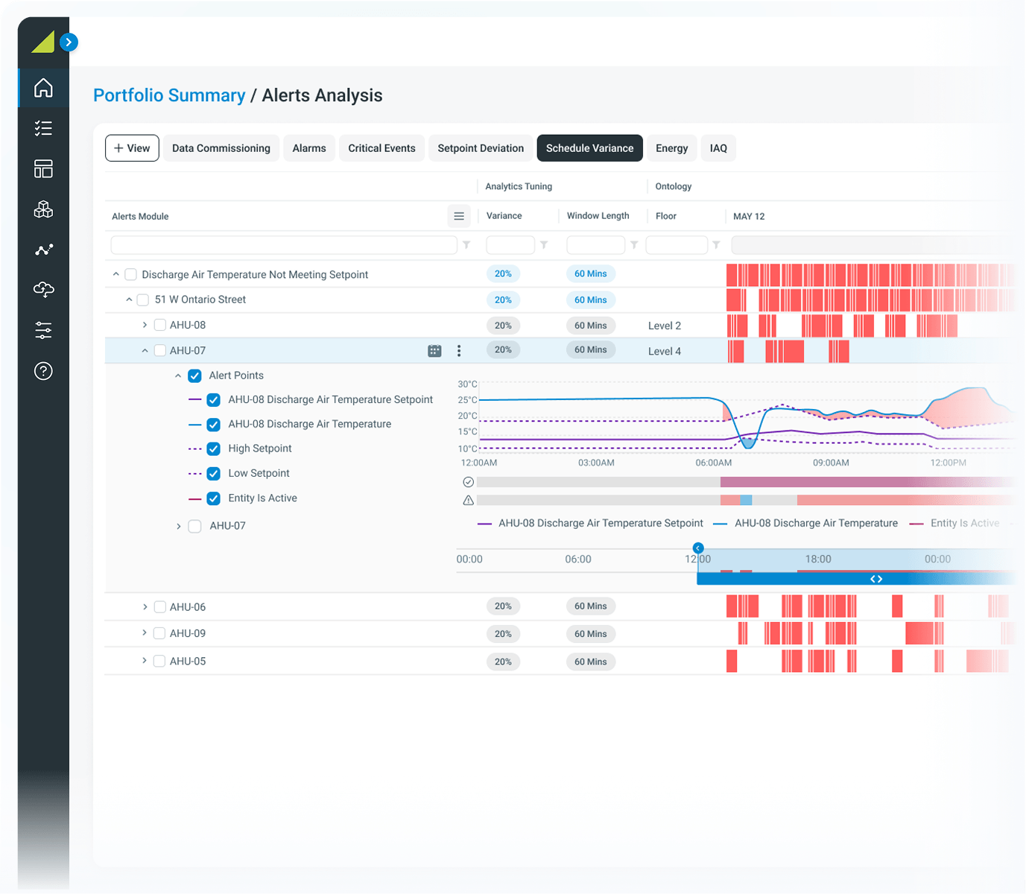The image size is (1026, 894).
Task: Expand the AHU-09 row
Action: 145,633
